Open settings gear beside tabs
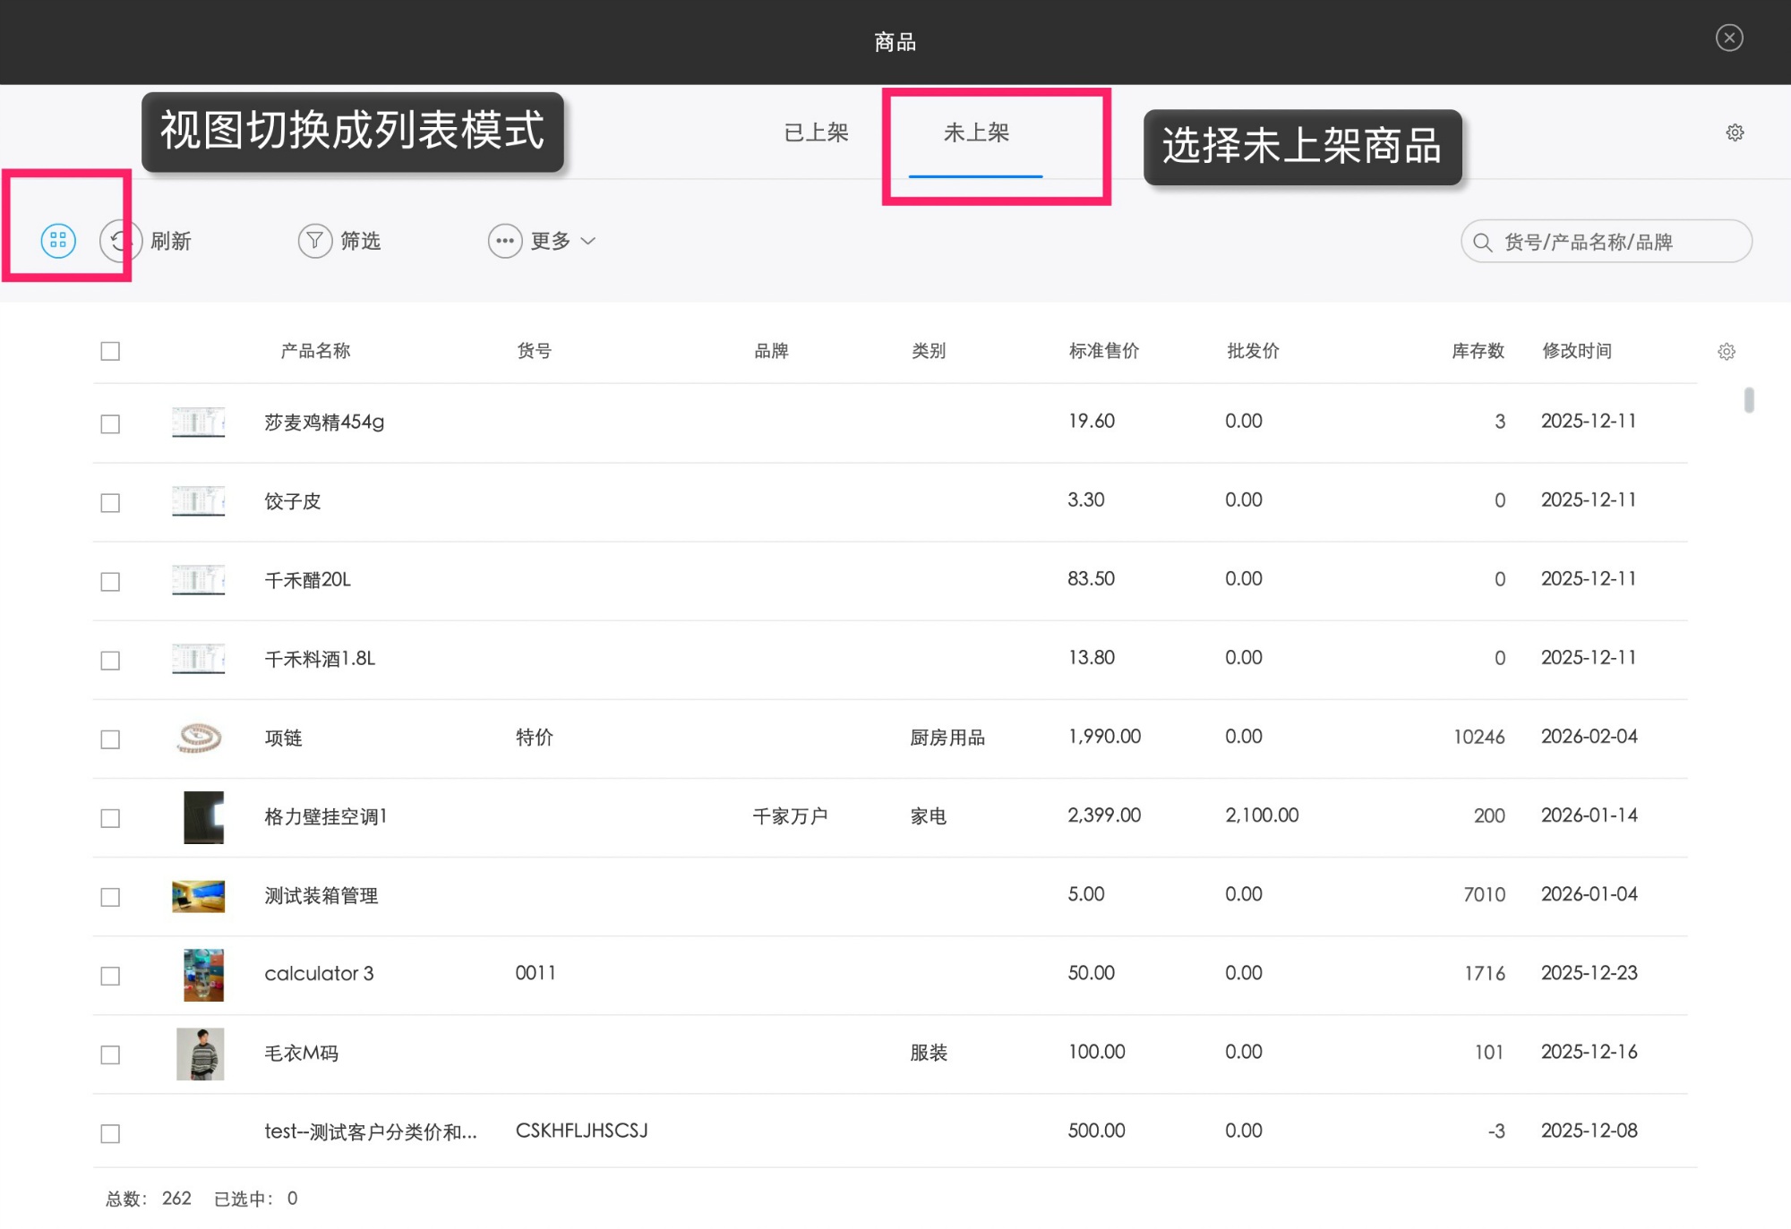The image size is (1791, 1229). tap(1735, 132)
